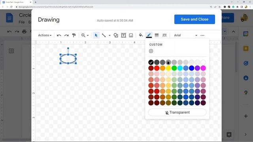
Task: Pick the magenta swatch
Action: click(x=203, y=68)
